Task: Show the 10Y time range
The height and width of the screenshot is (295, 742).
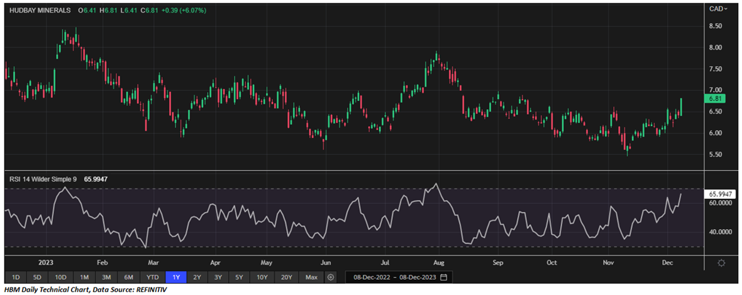Action: click(x=263, y=277)
